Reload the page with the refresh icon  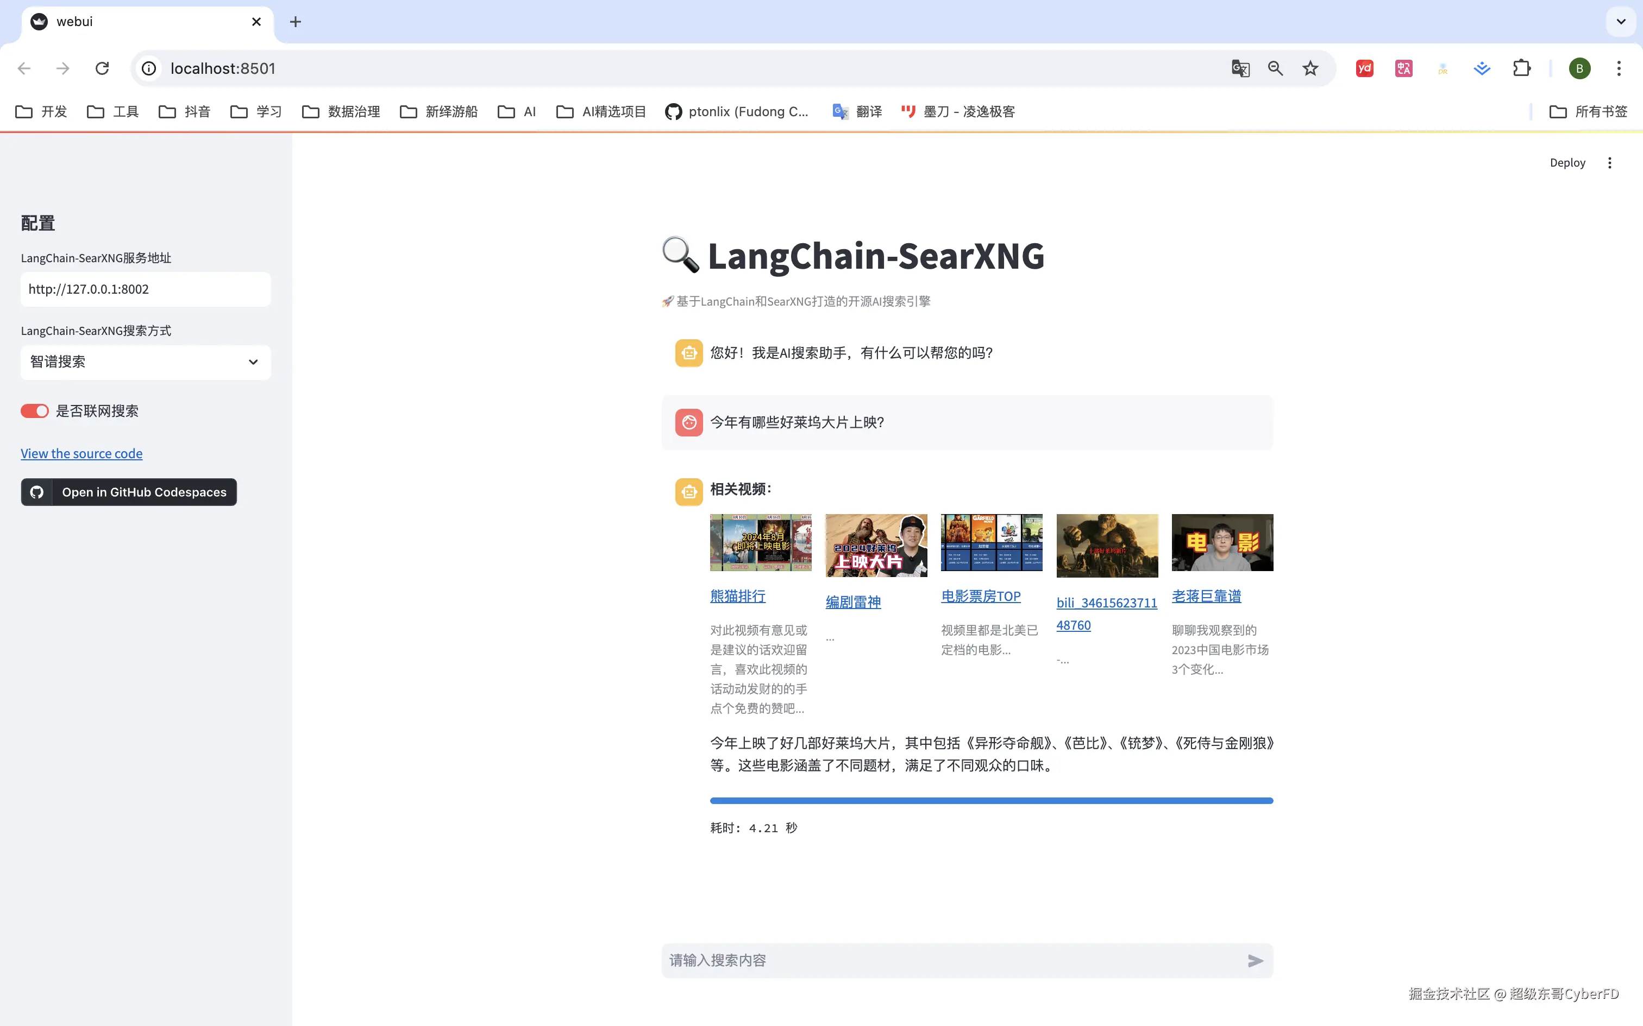102,68
